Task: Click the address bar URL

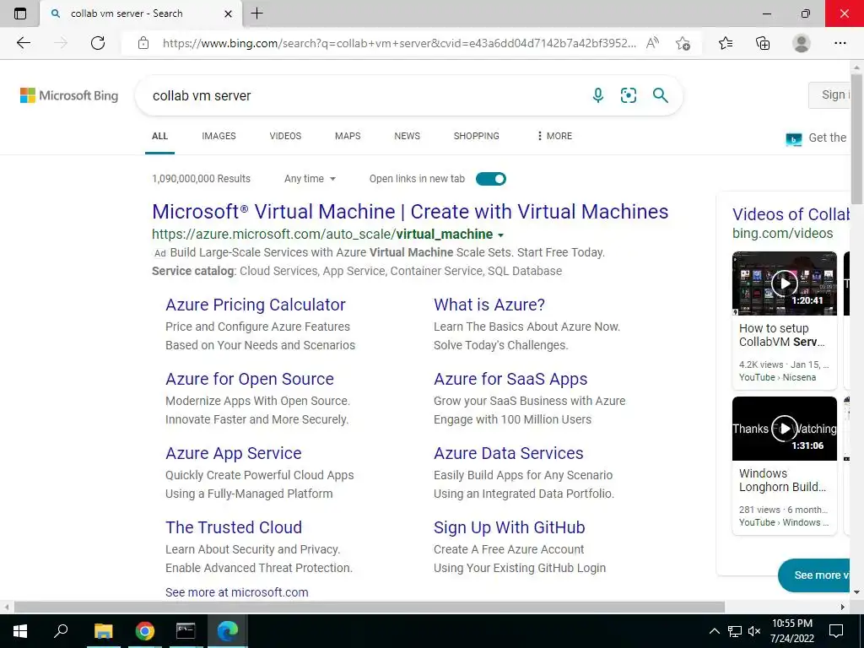Action: pyautogui.click(x=399, y=43)
